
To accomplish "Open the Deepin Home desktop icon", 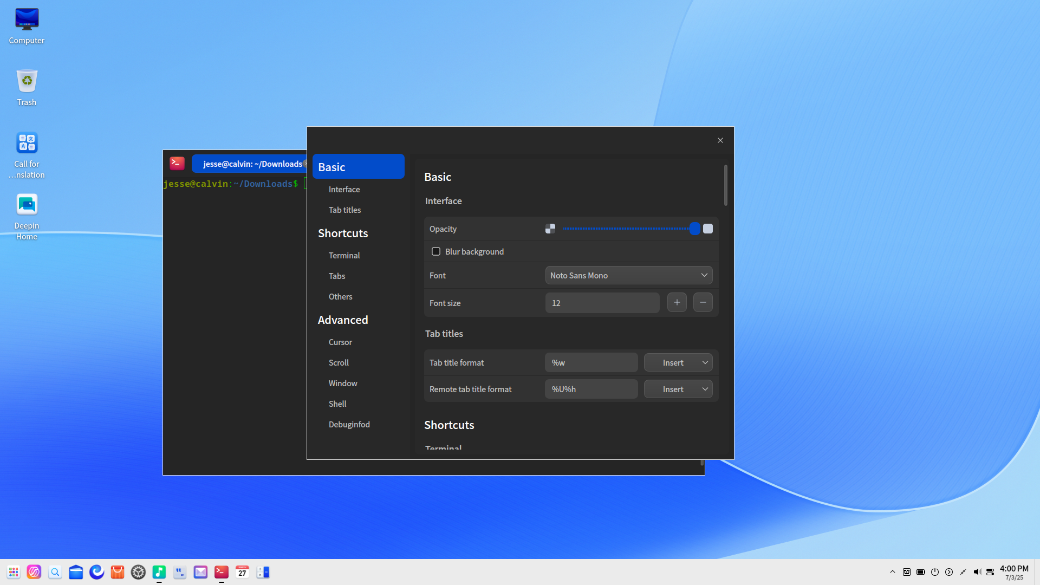I will pos(27,217).
